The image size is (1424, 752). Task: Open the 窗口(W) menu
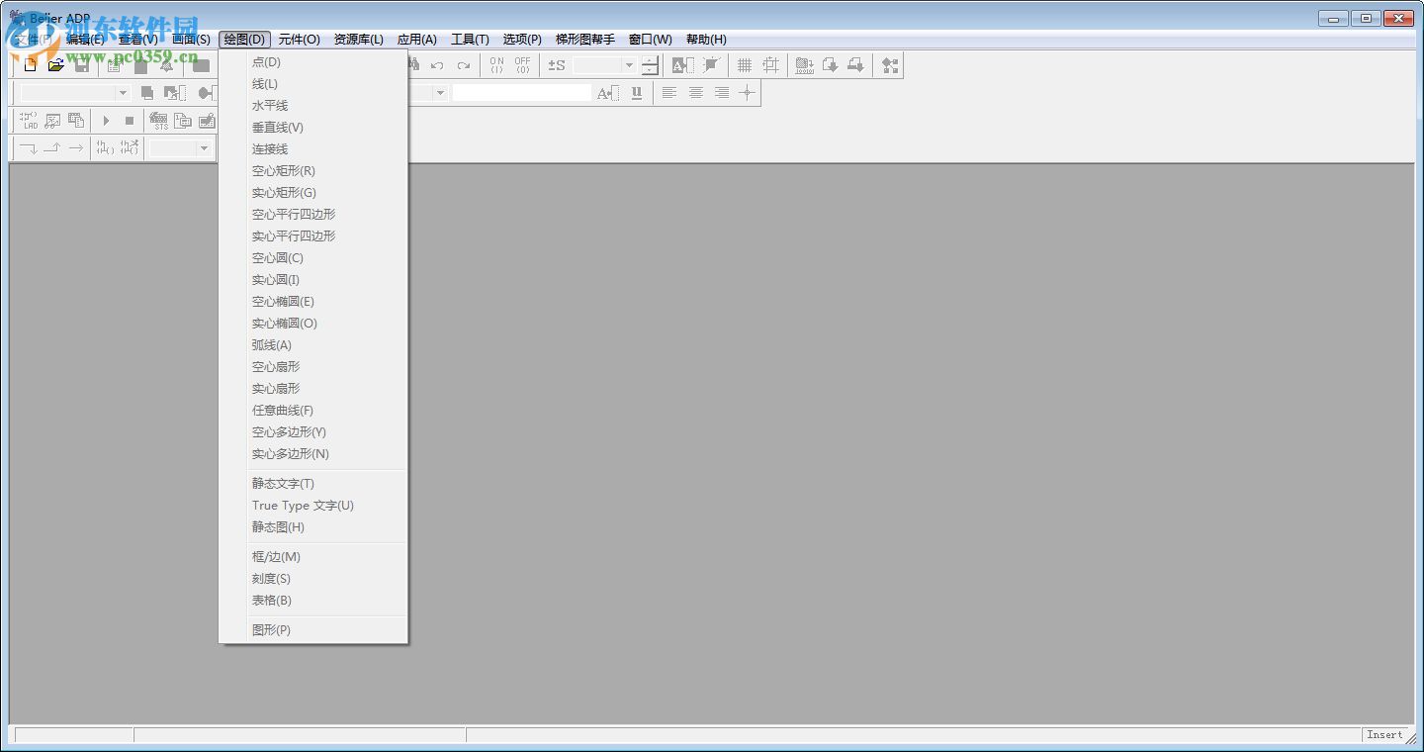(x=651, y=40)
